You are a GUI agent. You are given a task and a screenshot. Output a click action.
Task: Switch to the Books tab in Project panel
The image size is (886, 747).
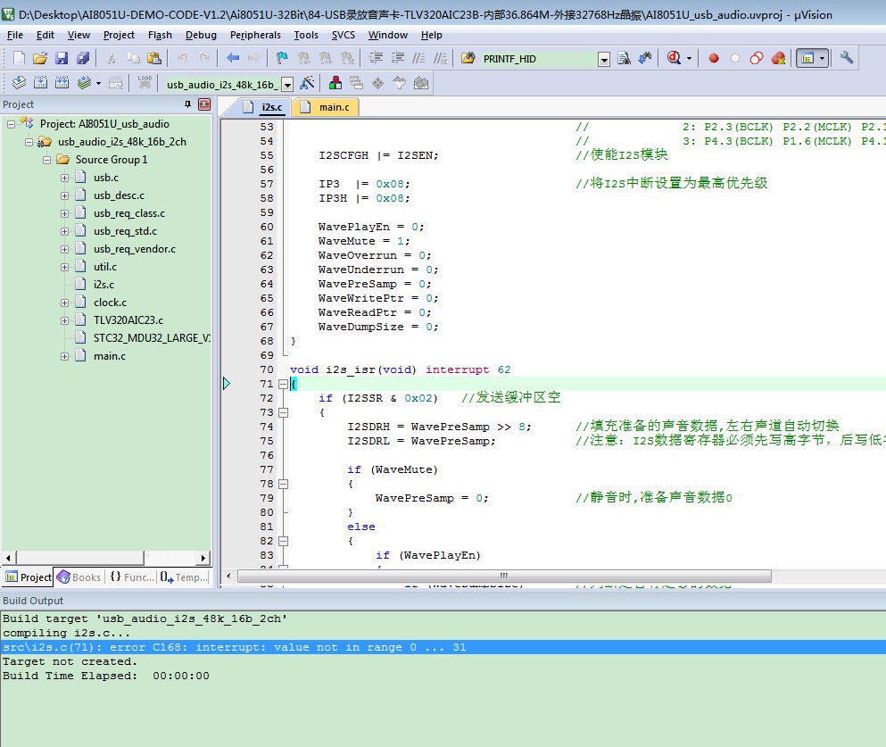pyautogui.click(x=79, y=577)
